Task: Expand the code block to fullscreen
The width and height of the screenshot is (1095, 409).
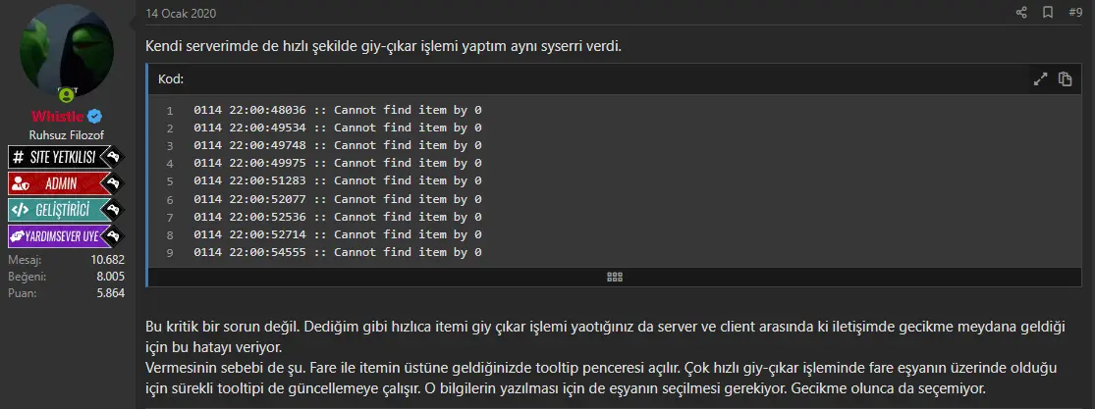Action: 1041,78
